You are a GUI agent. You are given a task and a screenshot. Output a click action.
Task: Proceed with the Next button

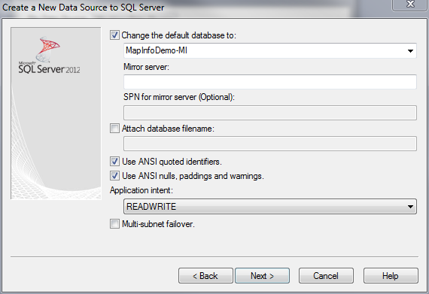[x=262, y=276]
